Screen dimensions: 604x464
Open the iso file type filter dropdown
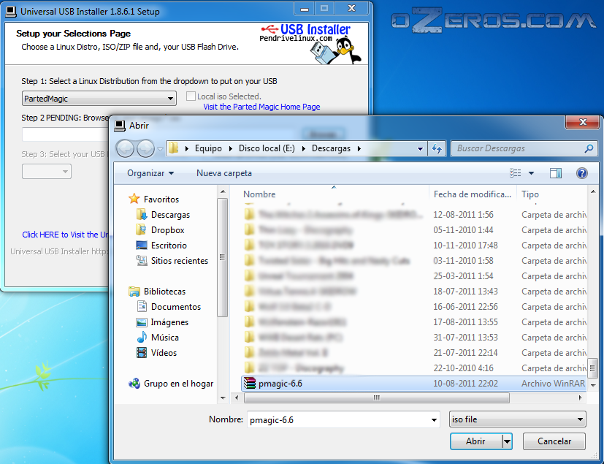click(x=518, y=419)
